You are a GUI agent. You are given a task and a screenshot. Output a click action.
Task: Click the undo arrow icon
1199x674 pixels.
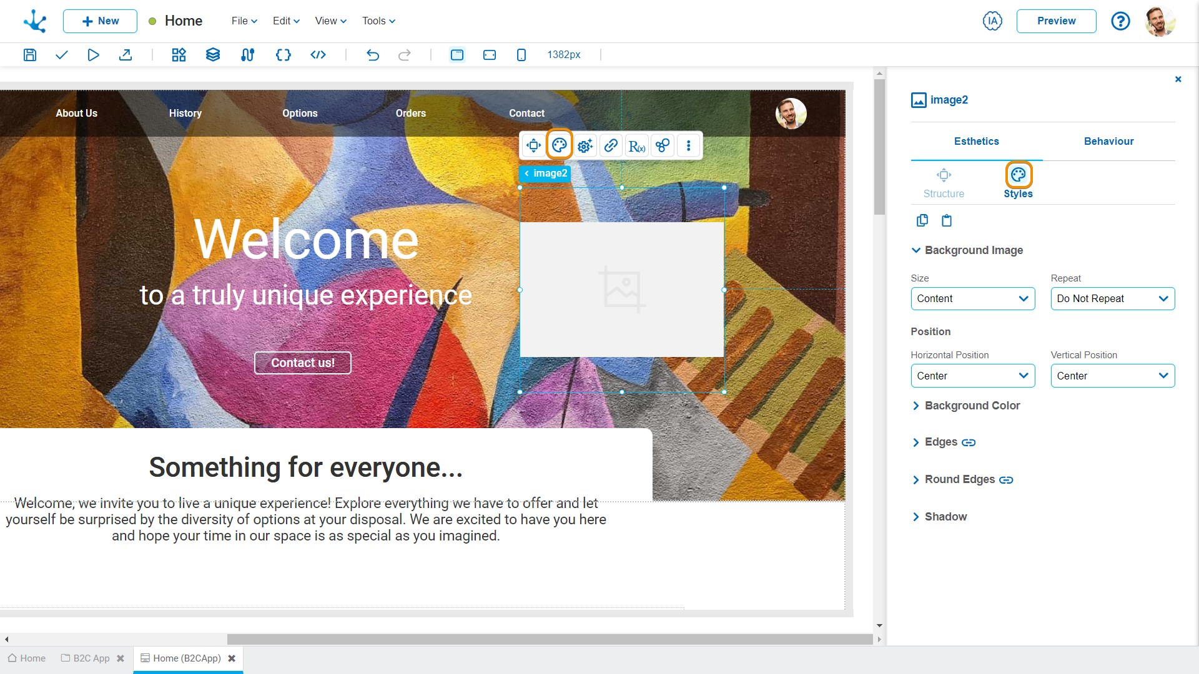coord(372,54)
